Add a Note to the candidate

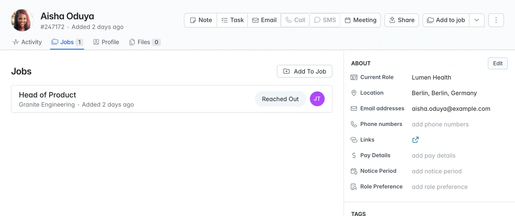(201, 20)
